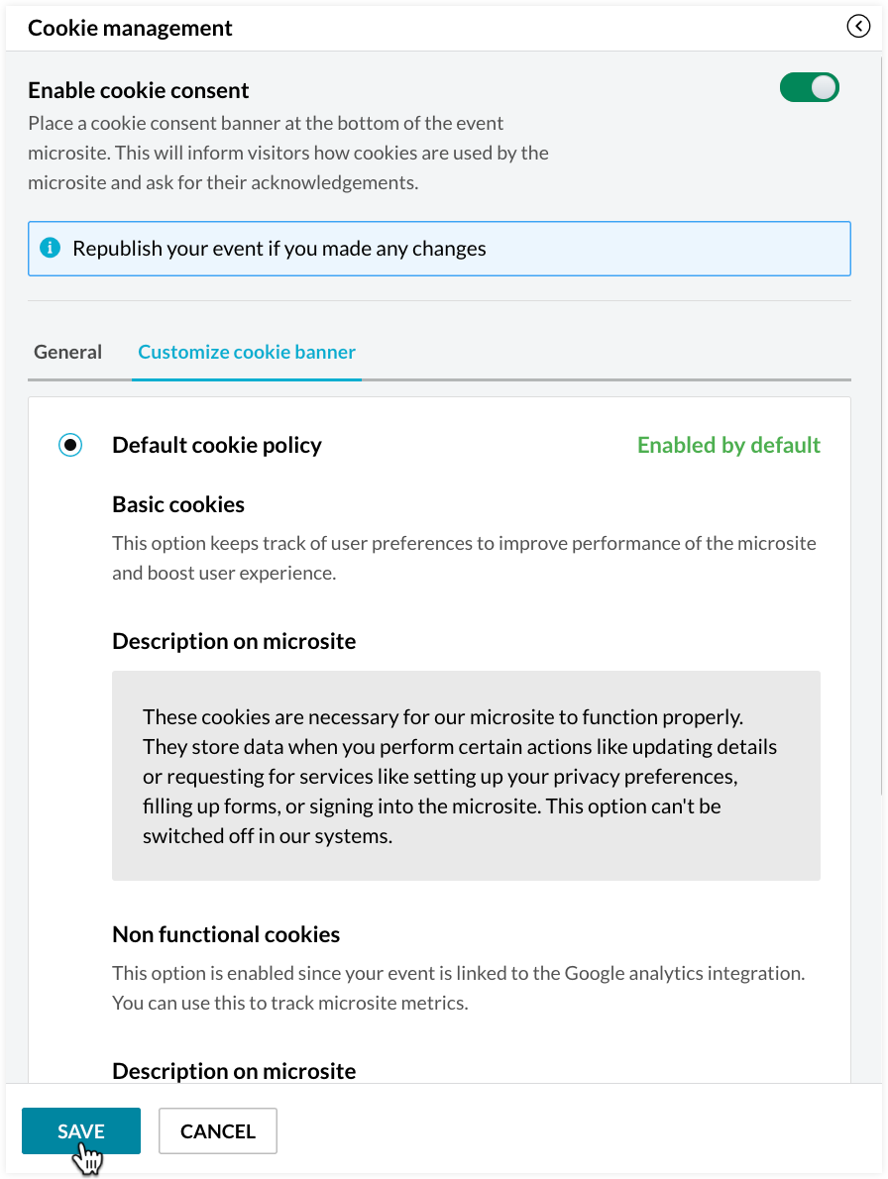This screenshot has width=888, height=1179.
Task: Open the Customize cookie banner tab
Action: 247,352
